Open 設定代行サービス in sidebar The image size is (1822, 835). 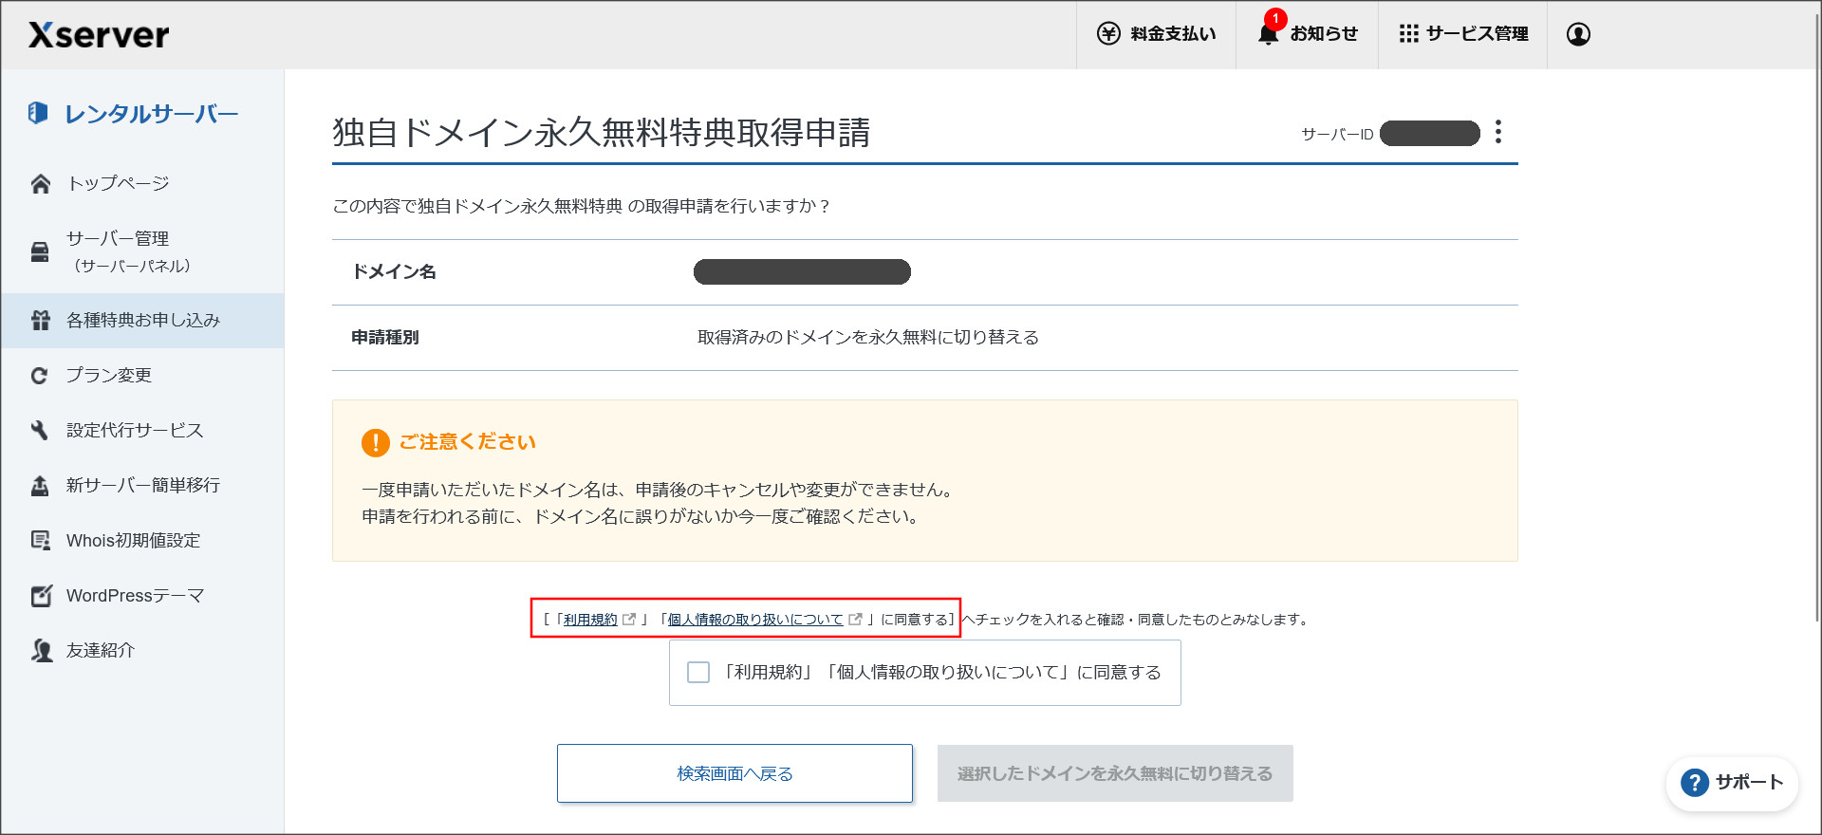[x=142, y=431]
